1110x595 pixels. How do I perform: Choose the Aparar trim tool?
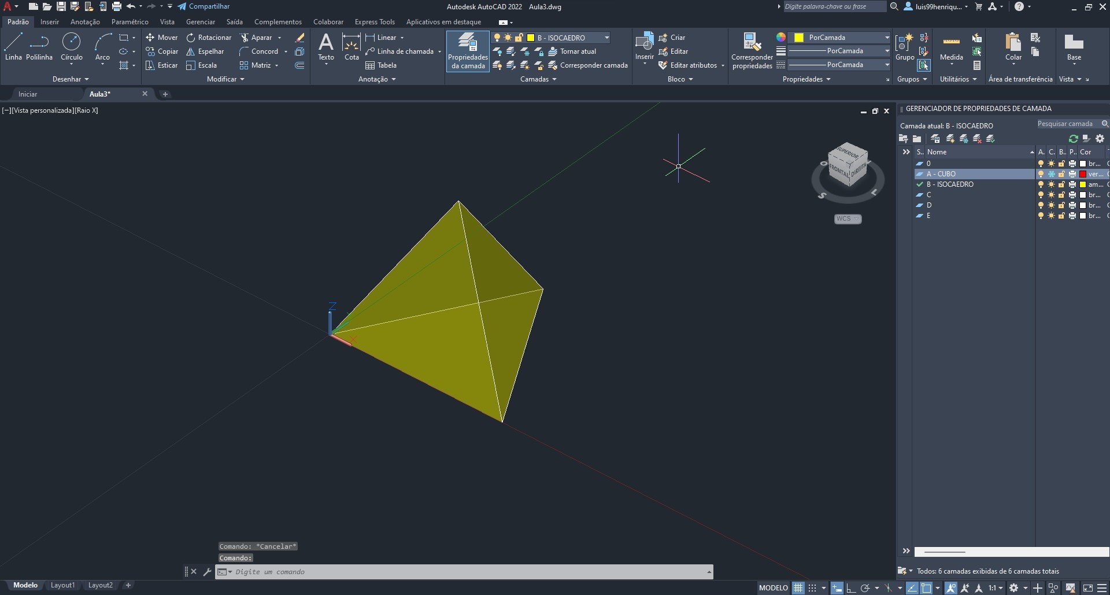tap(256, 38)
